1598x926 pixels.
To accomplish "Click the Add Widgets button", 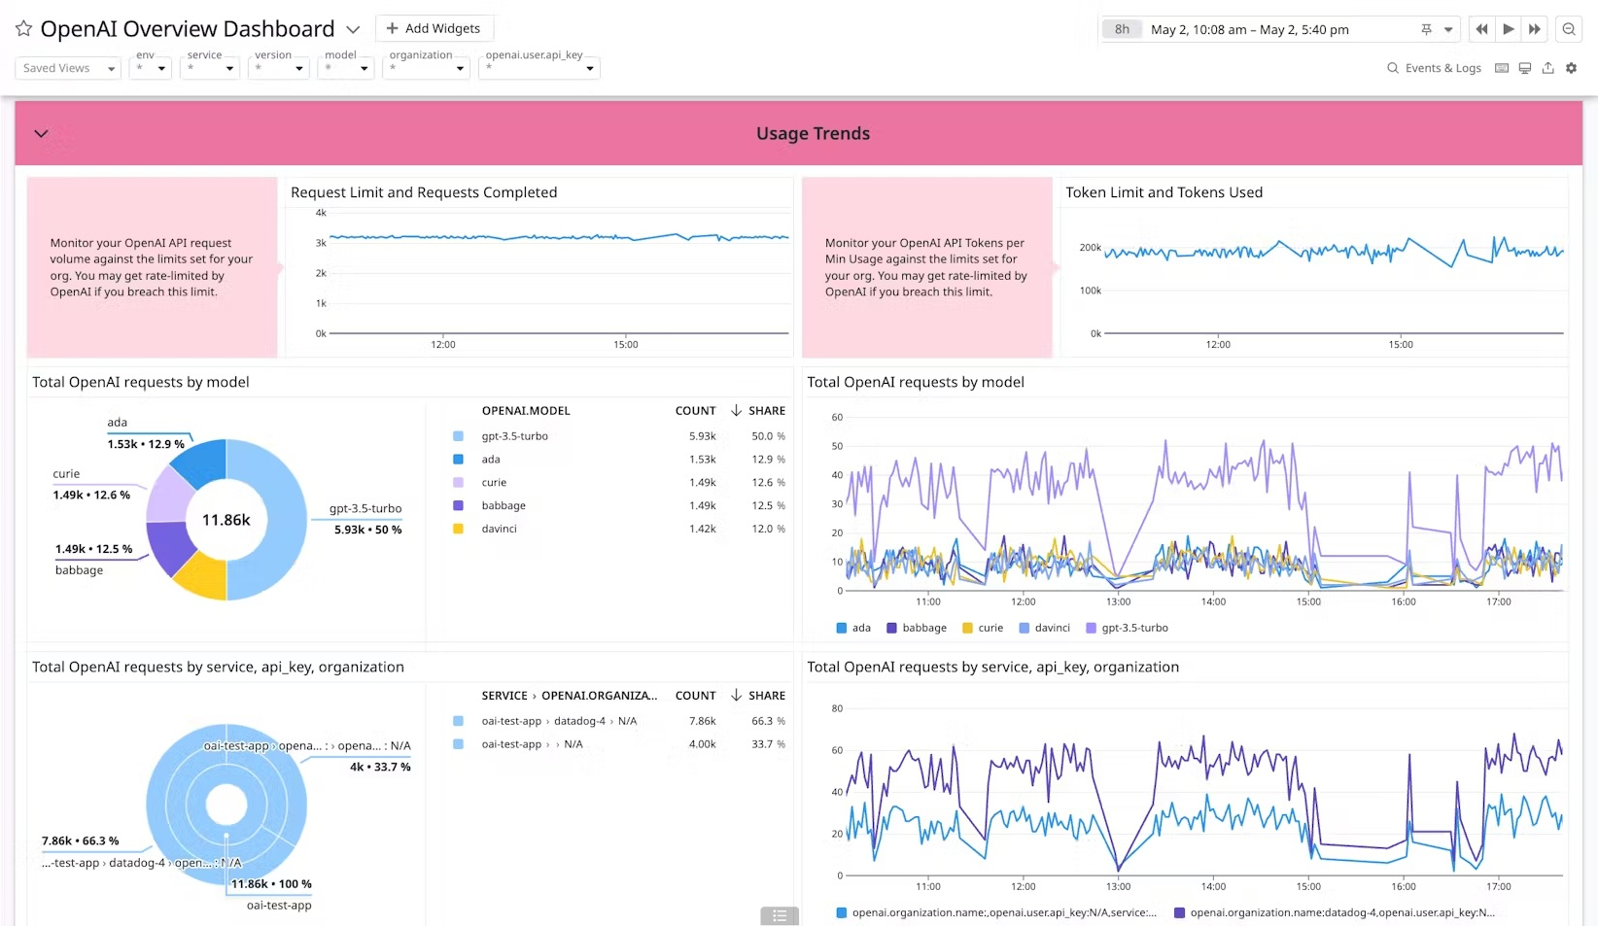I will pos(434,28).
